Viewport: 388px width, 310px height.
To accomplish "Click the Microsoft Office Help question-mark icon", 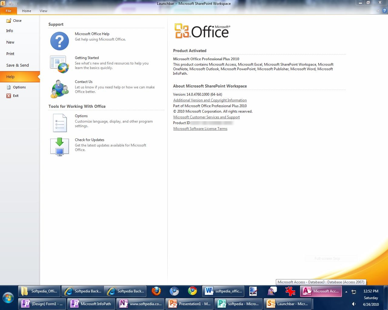I will pos(59,41).
